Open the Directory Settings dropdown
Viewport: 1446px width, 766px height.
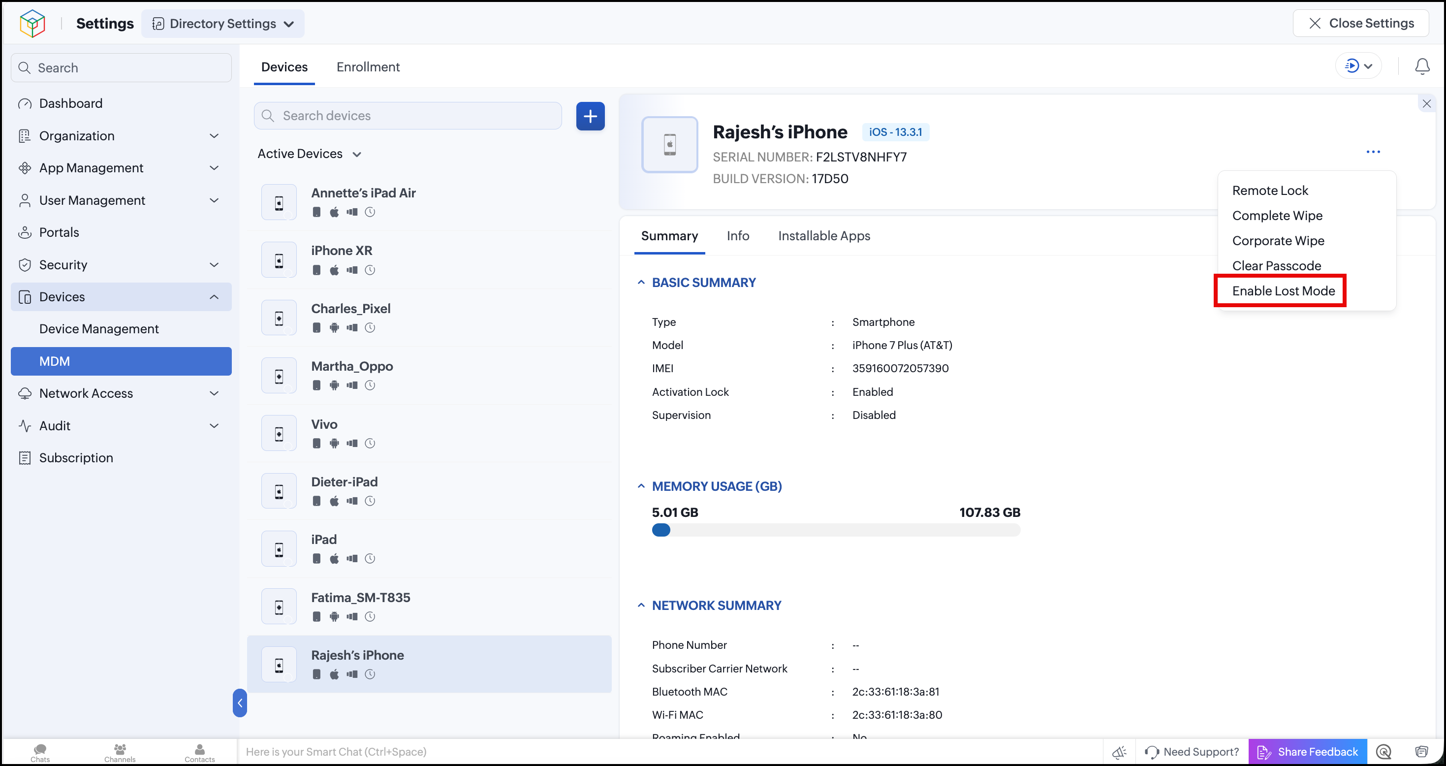coord(222,24)
